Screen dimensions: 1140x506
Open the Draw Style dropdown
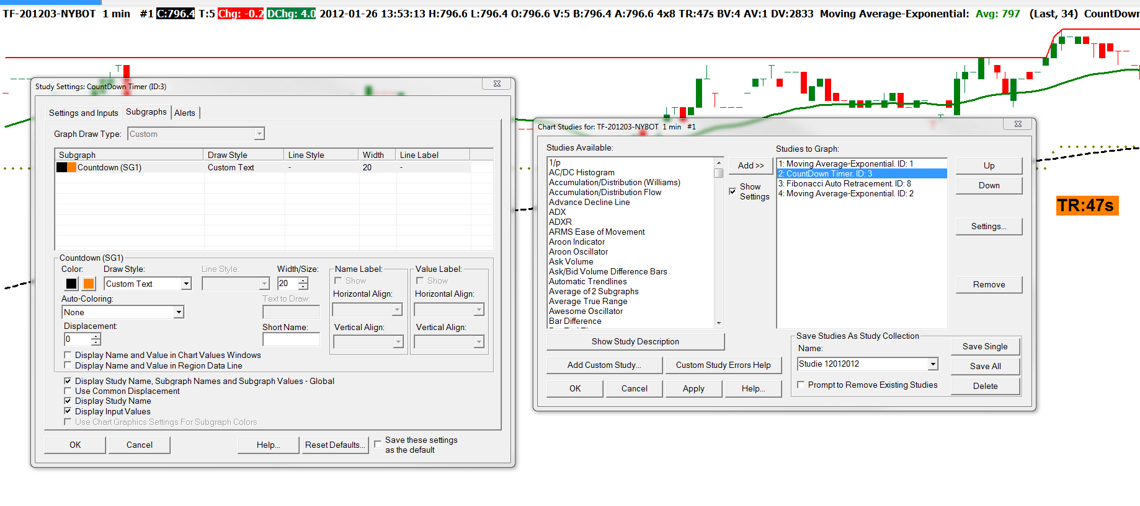point(185,284)
